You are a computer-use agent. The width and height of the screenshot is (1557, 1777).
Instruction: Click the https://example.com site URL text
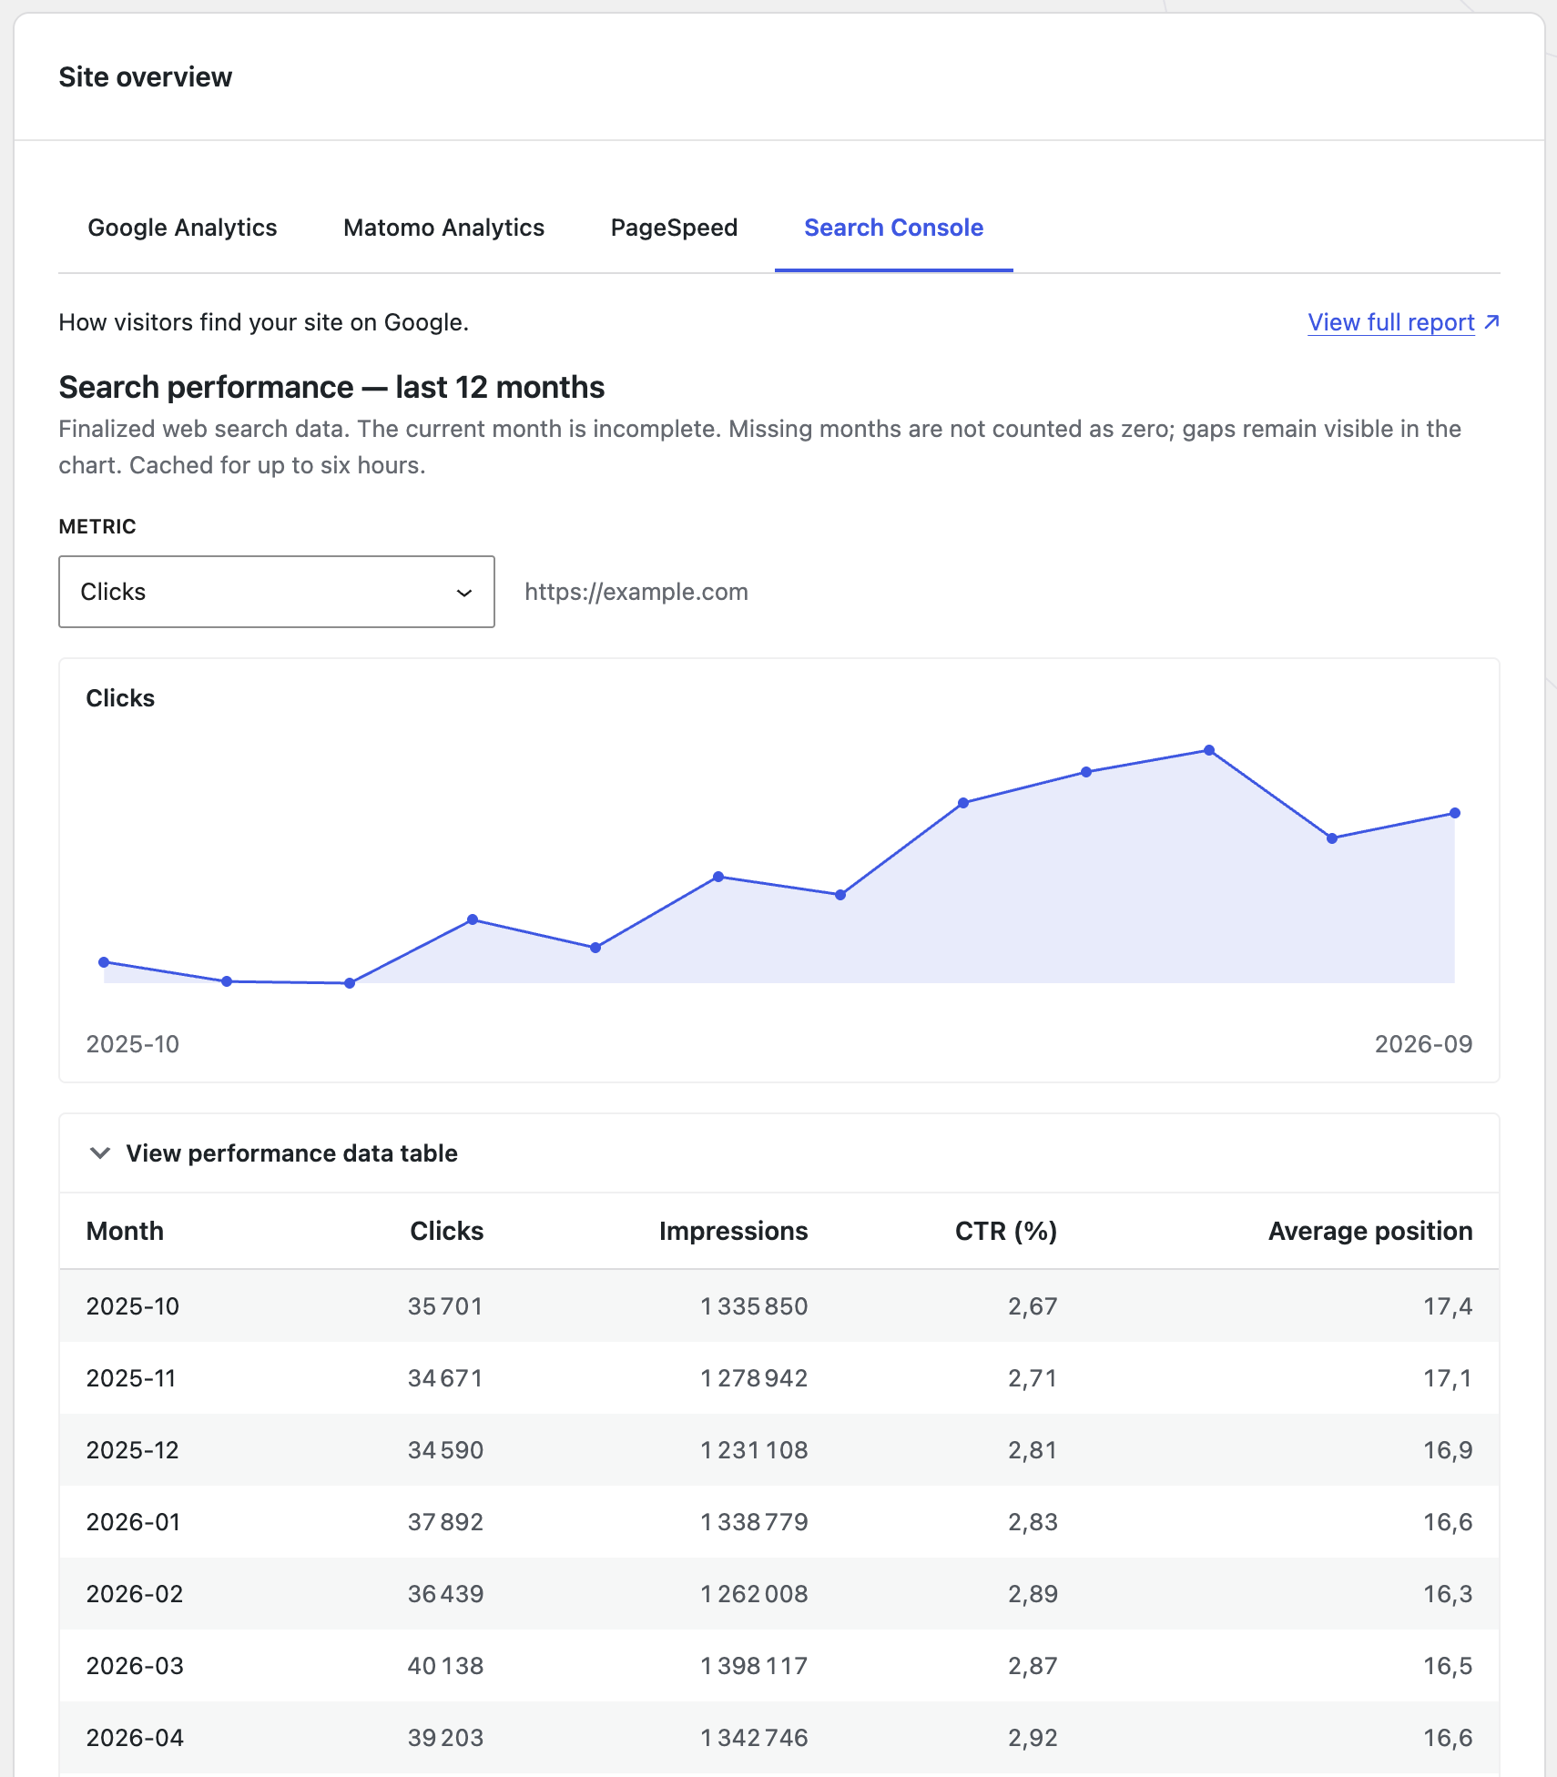point(636,592)
